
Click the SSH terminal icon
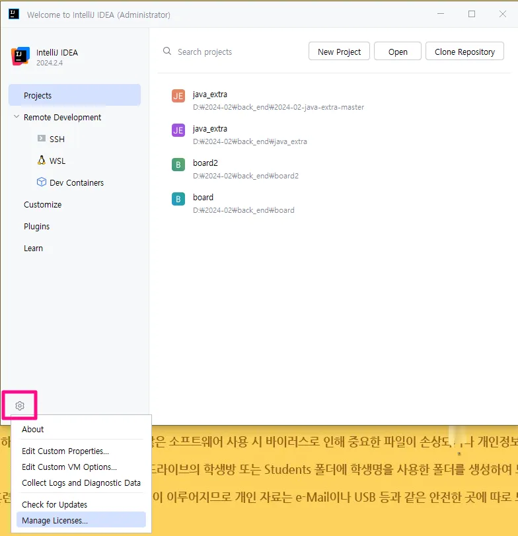click(x=42, y=138)
